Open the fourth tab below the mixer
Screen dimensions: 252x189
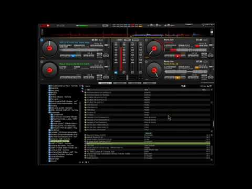[x=149, y=83]
